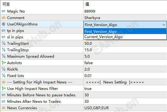The image size is (167, 112).
Task: Select the News Setting separator value
Action: click(115, 82)
